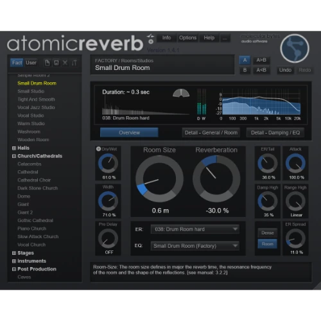Select the Catacombs preset

pyautogui.click(x=30, y=164)
